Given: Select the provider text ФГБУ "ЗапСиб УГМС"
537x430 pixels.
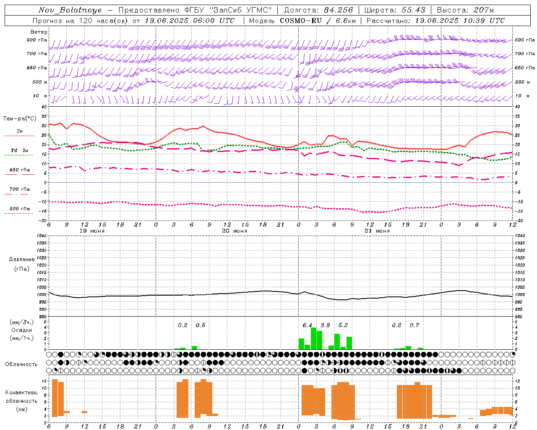Looking at the screenshot, I should click(x=228, y=10).
